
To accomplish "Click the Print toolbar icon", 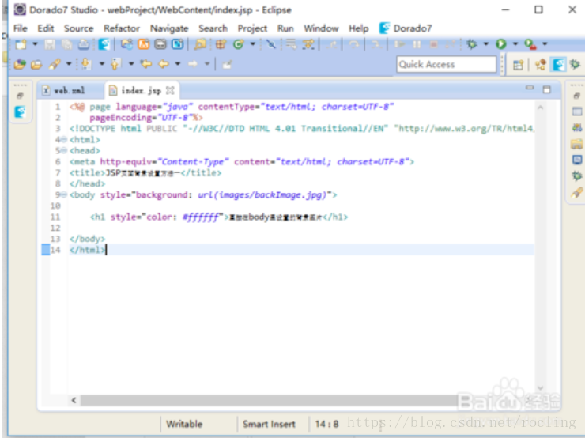I will coord(84,44).
